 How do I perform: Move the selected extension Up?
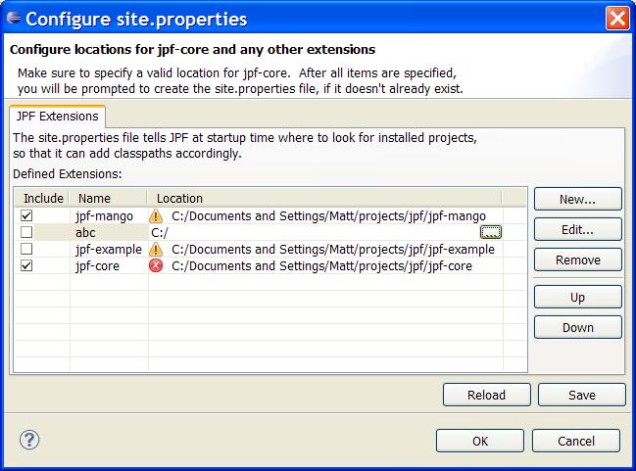pyautogui.click(x=577, y=297)
